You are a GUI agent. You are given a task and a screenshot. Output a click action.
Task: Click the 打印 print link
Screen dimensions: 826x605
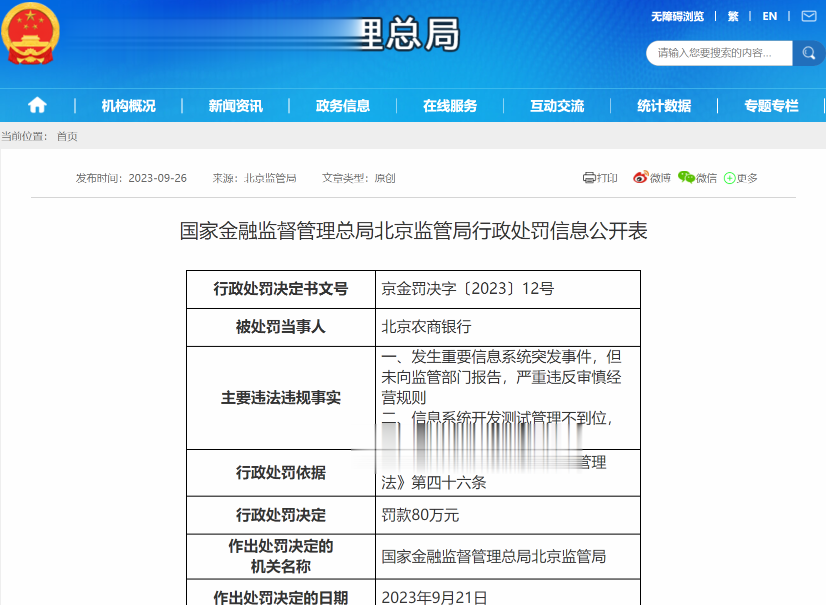pyautogui.click(x=607, y=178)
